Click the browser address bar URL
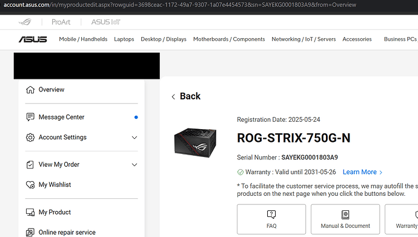This screenshot has width=418, height=237. tap(180, 5)
